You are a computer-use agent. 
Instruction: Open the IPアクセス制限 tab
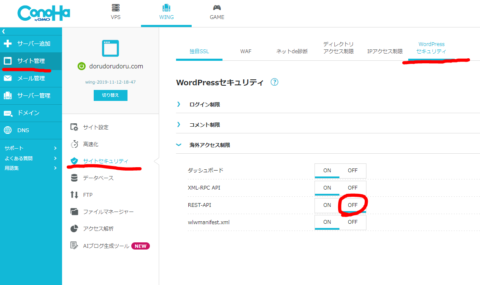pyautogui.click(x=385, y=51)
